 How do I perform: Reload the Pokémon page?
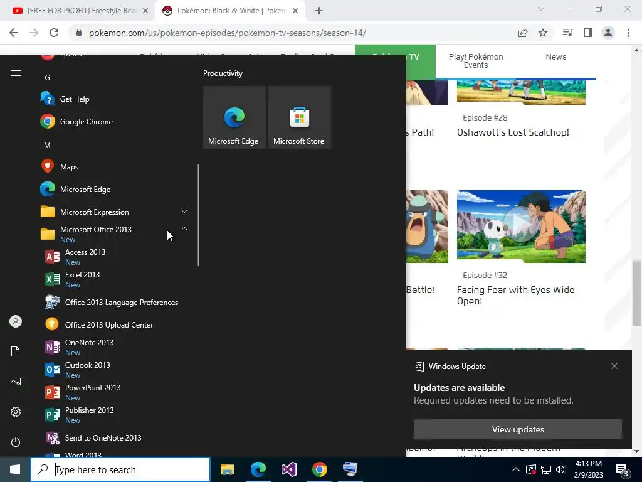point(54,33)
